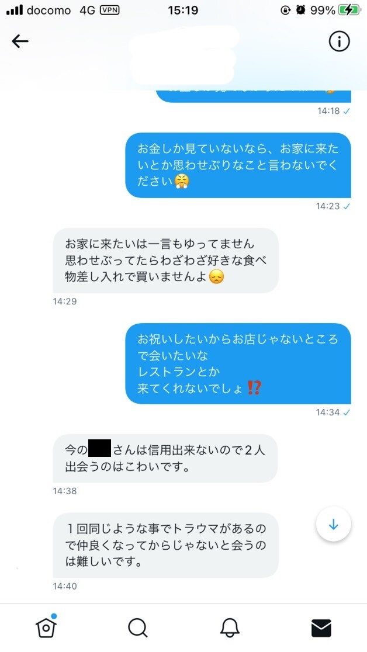
Task: Tap the 15:19 clock in status bar
Action: click(183, 11)
